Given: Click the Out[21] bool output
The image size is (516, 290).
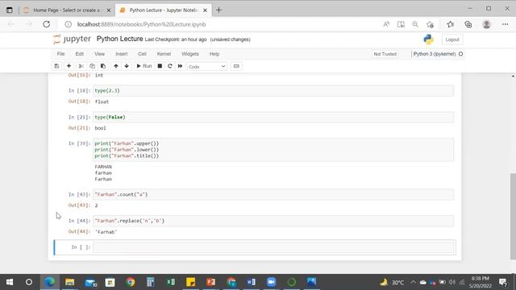Looking at the screenshot, I should coord(100,128).
